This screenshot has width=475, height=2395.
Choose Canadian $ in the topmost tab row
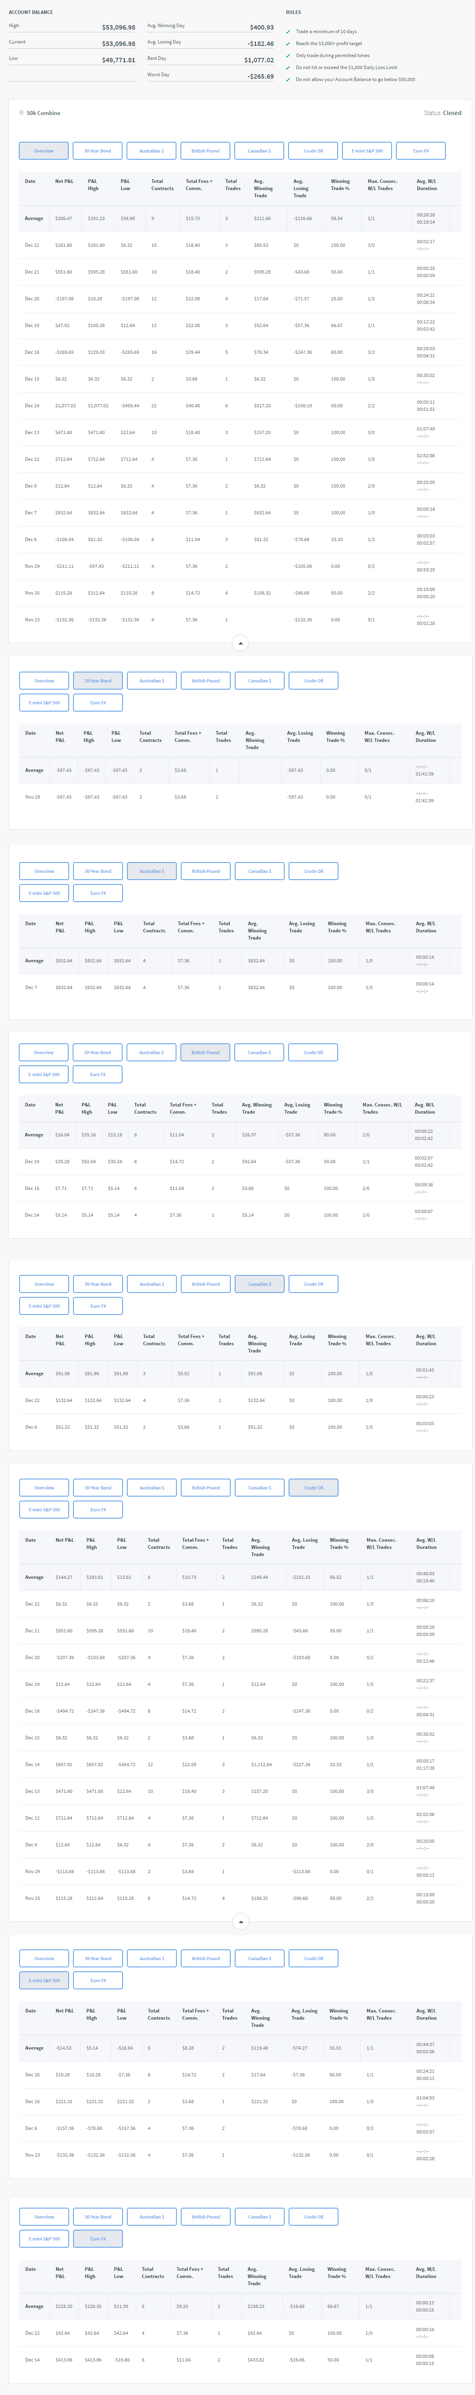pos(259,151)
